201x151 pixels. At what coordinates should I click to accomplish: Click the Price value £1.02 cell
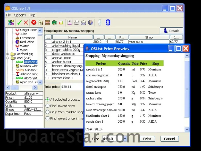(x=33, y=98)
